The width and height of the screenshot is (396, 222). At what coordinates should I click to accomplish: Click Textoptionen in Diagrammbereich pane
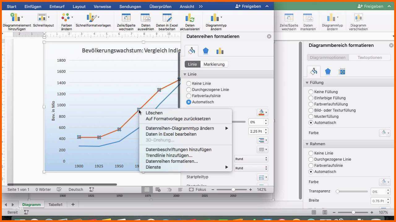[x=370, y=57]
